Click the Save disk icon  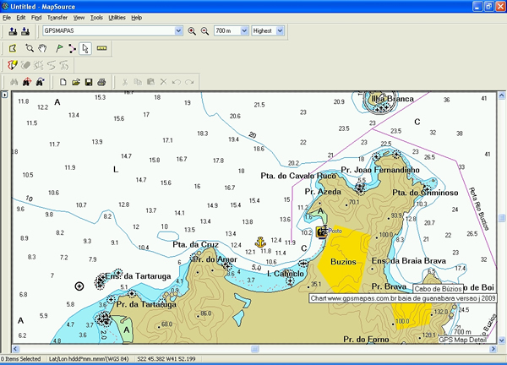point(89,82)
